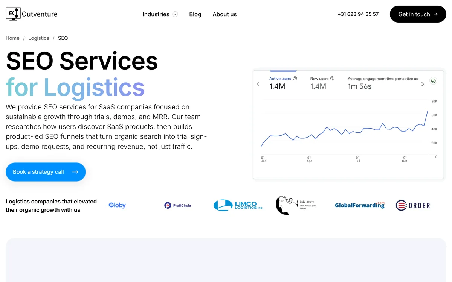Open the Outventure home link text

coord(40,14)
